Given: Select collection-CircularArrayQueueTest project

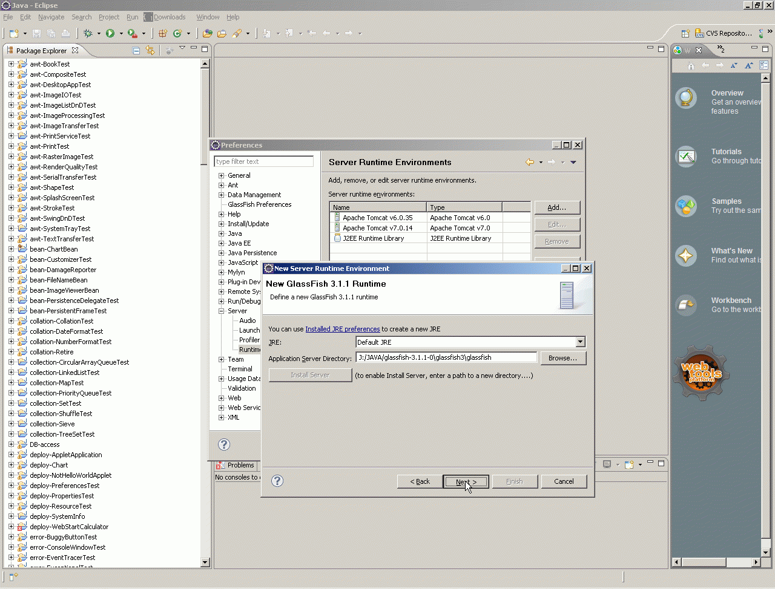Looking at the screenshot, I should coord(79,362).
